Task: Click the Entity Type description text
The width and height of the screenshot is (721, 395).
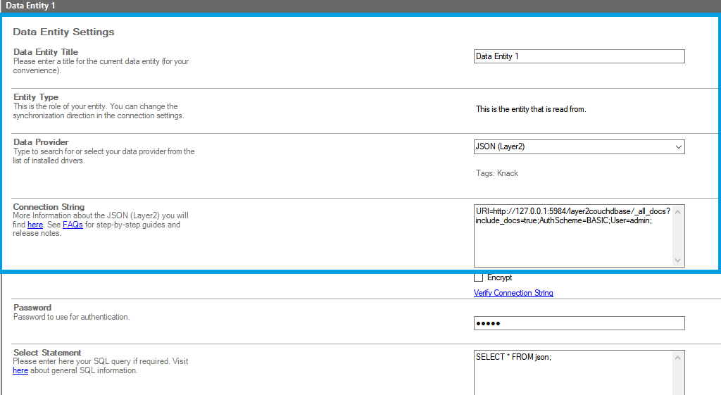Action: pyautogui.click(x=99, y=111)
